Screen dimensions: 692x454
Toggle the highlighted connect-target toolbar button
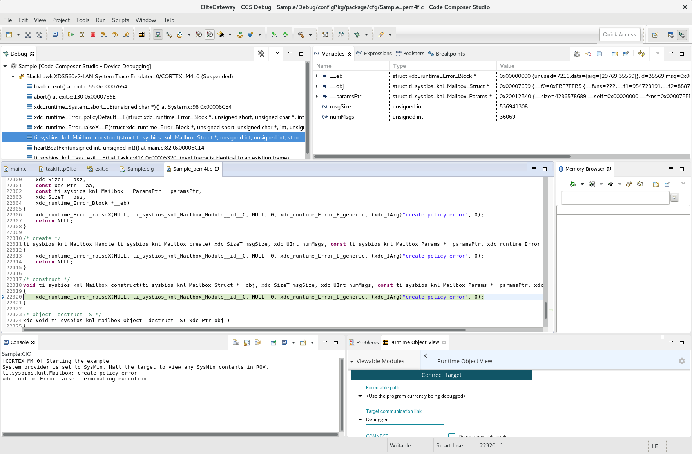(158, 34)
